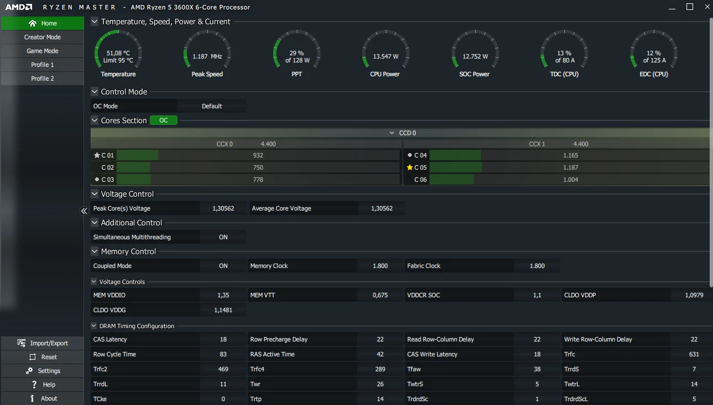
Task: Click the gray star icon beside C 01
Action: tap(97, 155)
